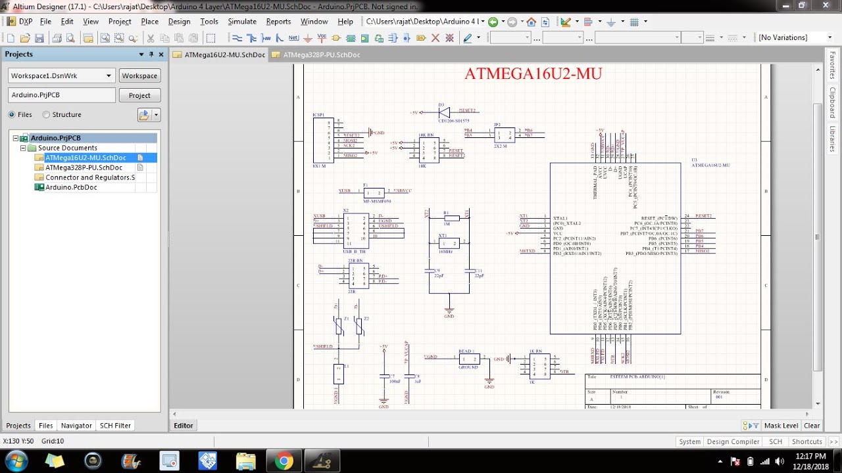Image resolution: width=842 pixels, height=473 pixels.
Task: Open the power sources toolbar icon
Action: click(x=610, y=22)
